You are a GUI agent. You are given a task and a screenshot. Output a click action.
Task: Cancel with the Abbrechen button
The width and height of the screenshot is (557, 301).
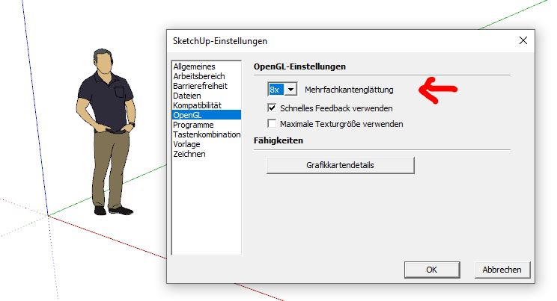[502, 270]
